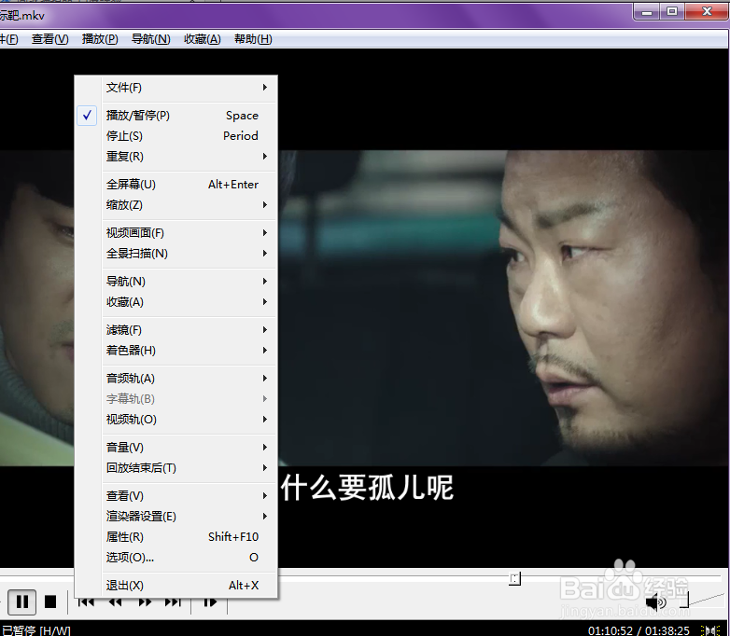Expand the 视频画面(F) submenu
The width and height of the screenshot is (730, 636).
click(x=176, y=232)
